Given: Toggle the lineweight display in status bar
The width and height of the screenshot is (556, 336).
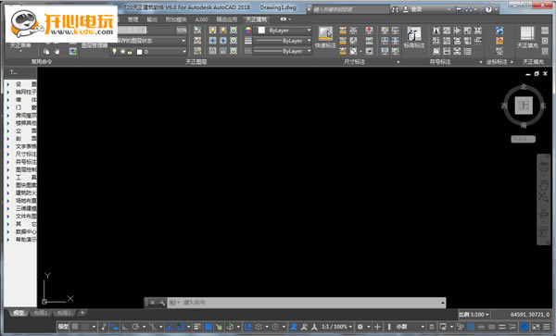Looking at the screenshot, I should 197,327.
